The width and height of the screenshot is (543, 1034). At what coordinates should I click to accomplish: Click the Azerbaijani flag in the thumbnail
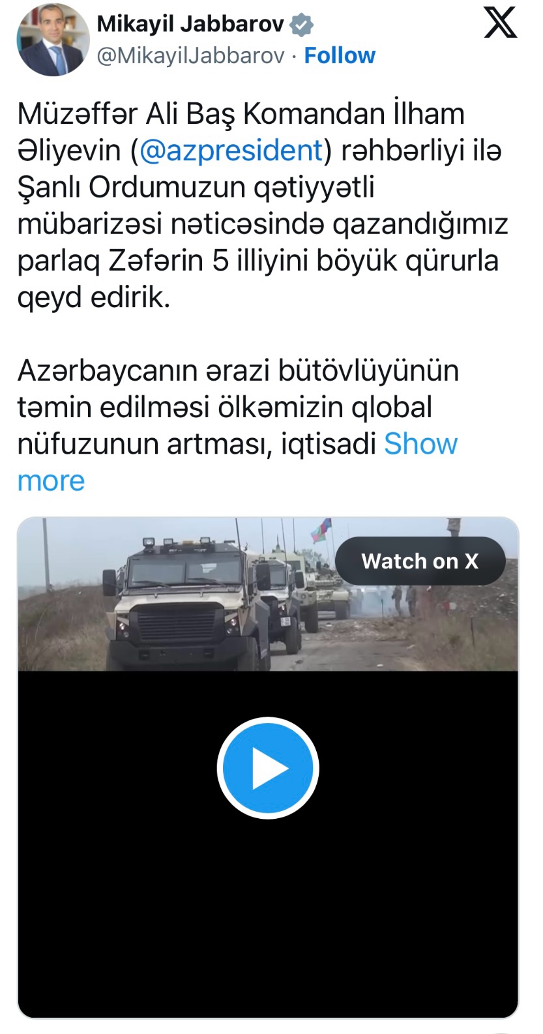point(320,530)
